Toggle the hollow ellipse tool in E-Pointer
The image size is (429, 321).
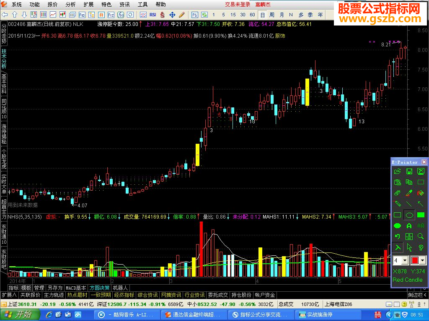[409, 215]
